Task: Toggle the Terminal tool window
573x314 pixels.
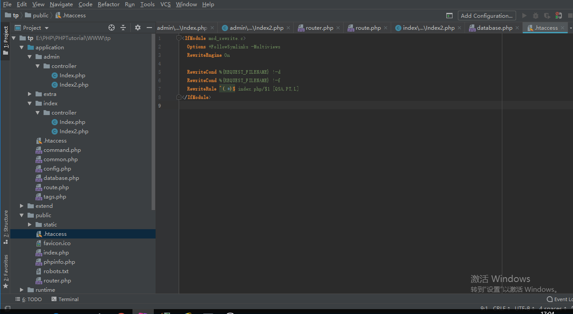Action: click(x=65, y=299)
